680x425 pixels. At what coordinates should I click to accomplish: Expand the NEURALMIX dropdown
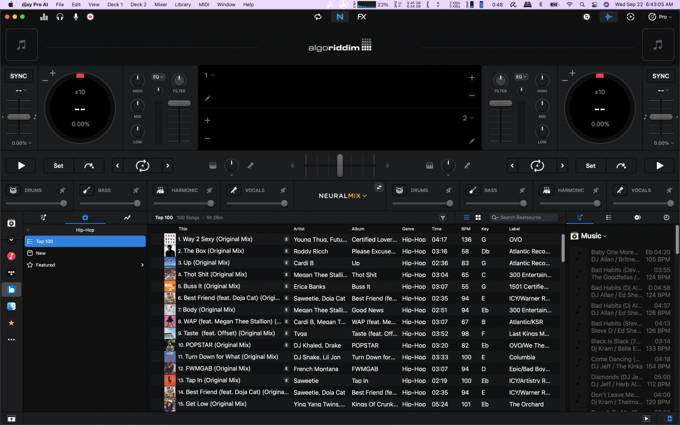coord(342,196)
